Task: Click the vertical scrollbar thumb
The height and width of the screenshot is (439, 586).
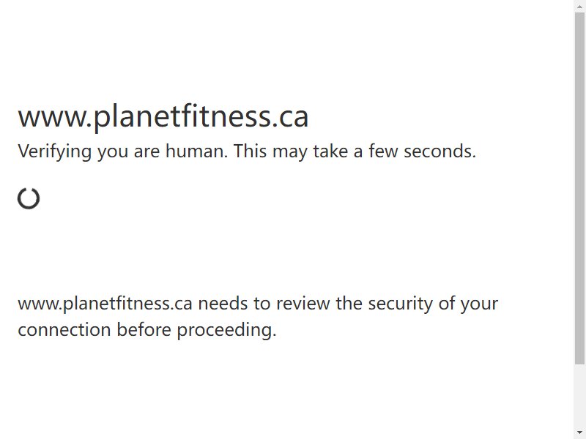Action: click(579, 189)
